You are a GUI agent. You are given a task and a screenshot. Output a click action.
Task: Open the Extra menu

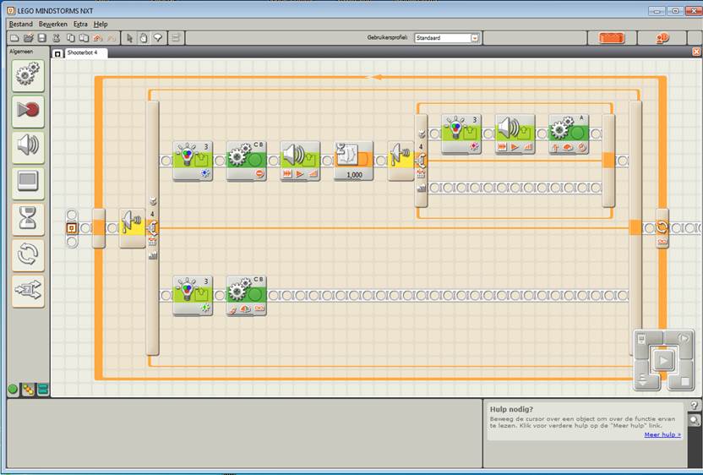click(x=80, y=25)
